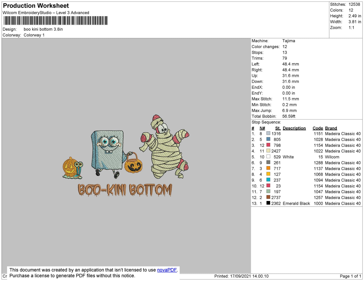This screenshot has width=364, height=281.
Task: Click the St. column header
Action: (x=278, y=128)
